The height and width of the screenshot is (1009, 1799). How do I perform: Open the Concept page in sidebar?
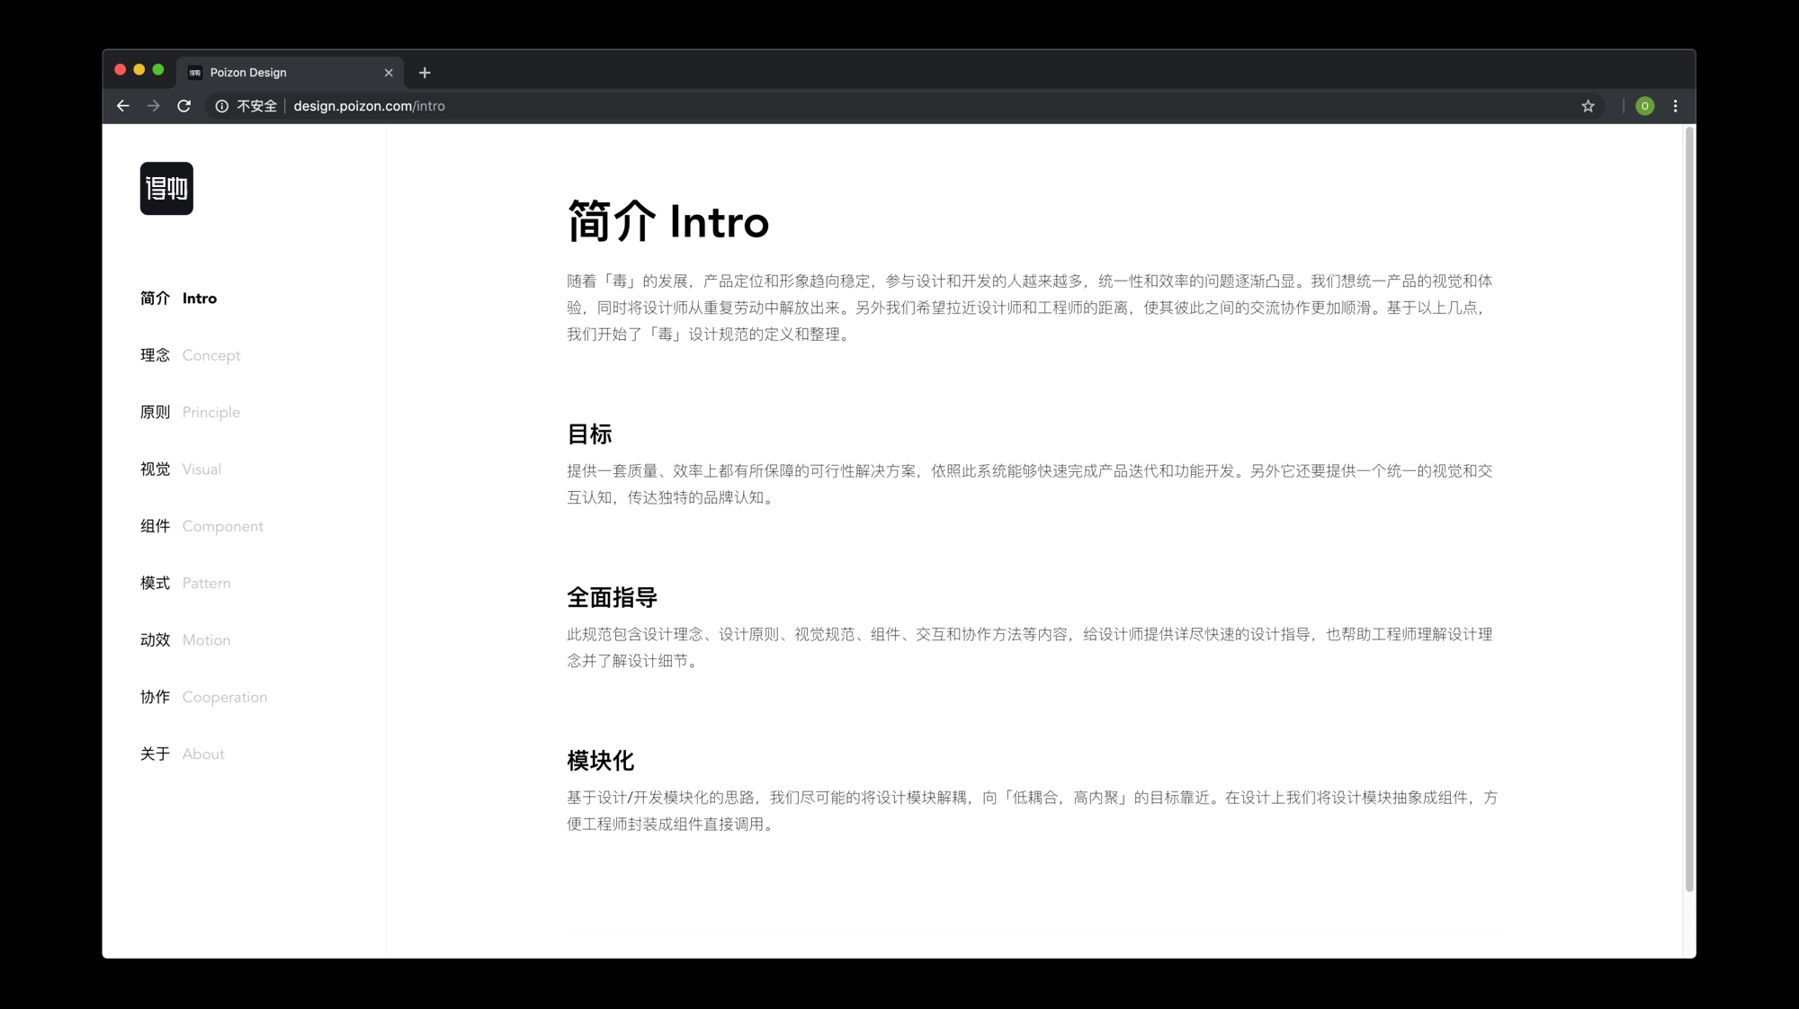[x=191, y=355]
